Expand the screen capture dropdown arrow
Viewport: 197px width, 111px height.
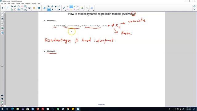pos(31,10)
